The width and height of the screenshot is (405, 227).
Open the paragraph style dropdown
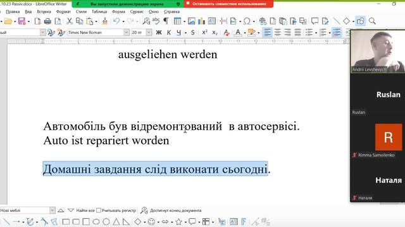point(42,33)
